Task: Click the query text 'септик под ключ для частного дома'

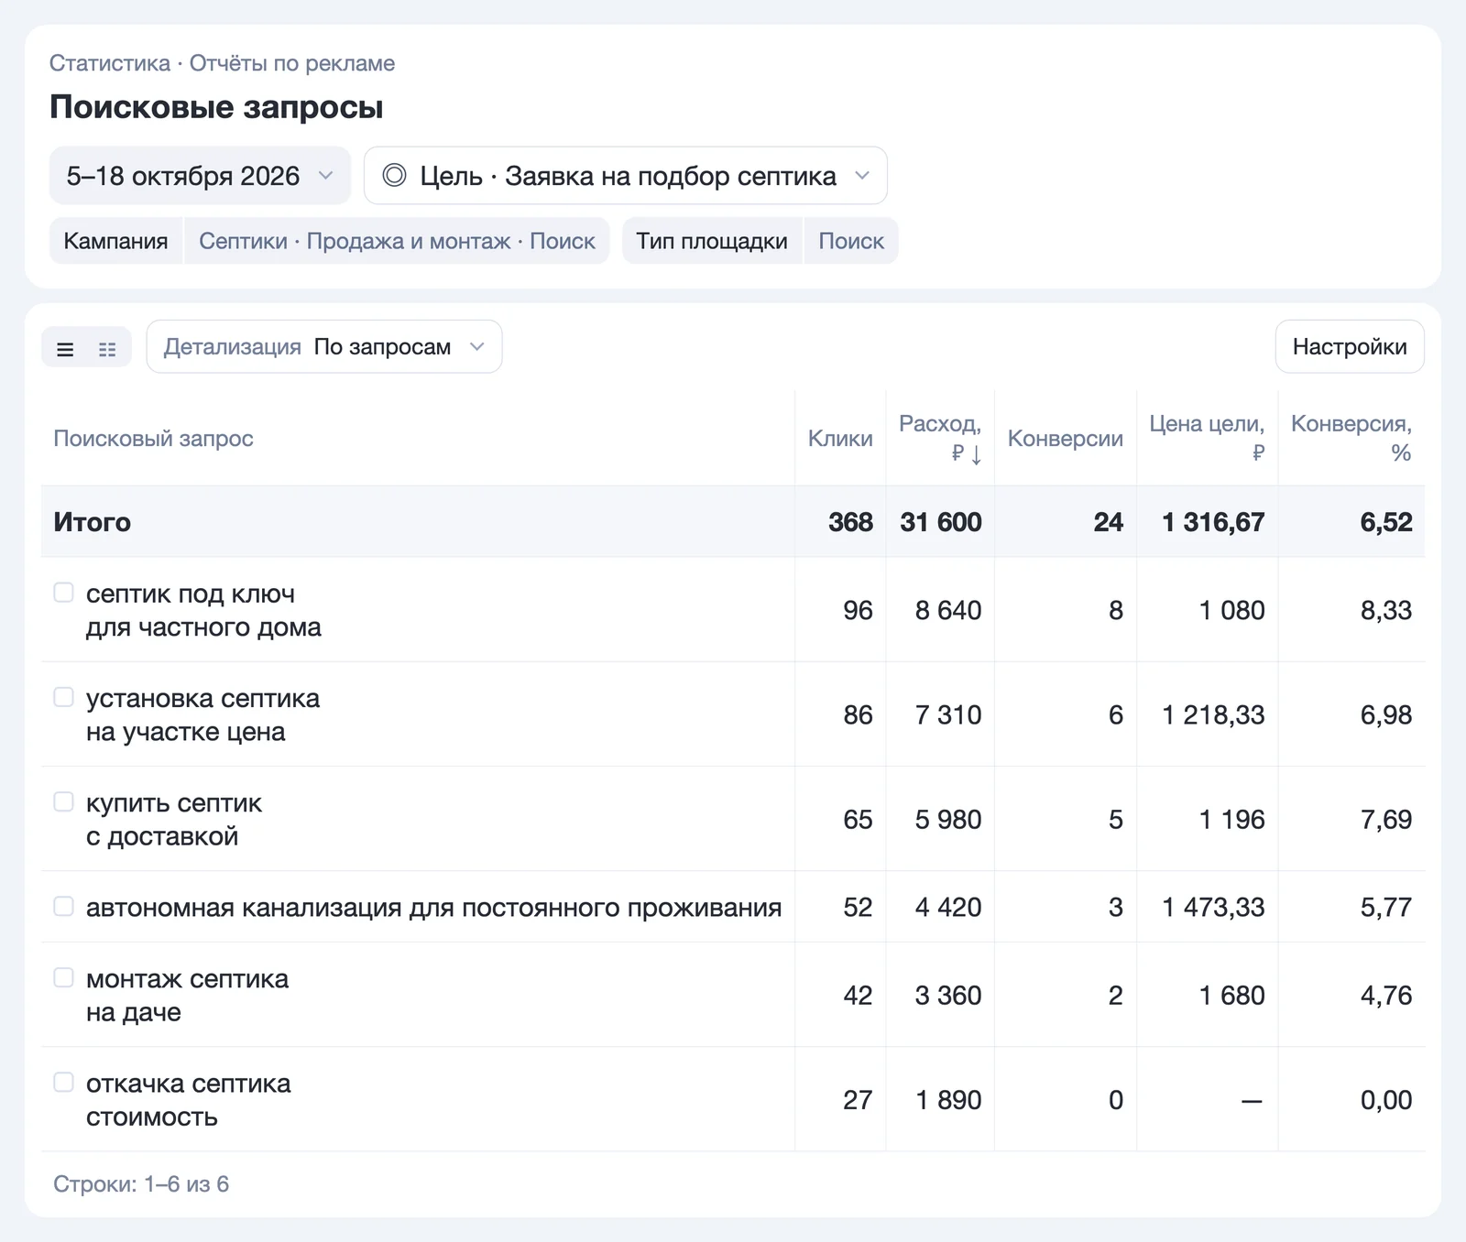Action: (x=203, y=610)
